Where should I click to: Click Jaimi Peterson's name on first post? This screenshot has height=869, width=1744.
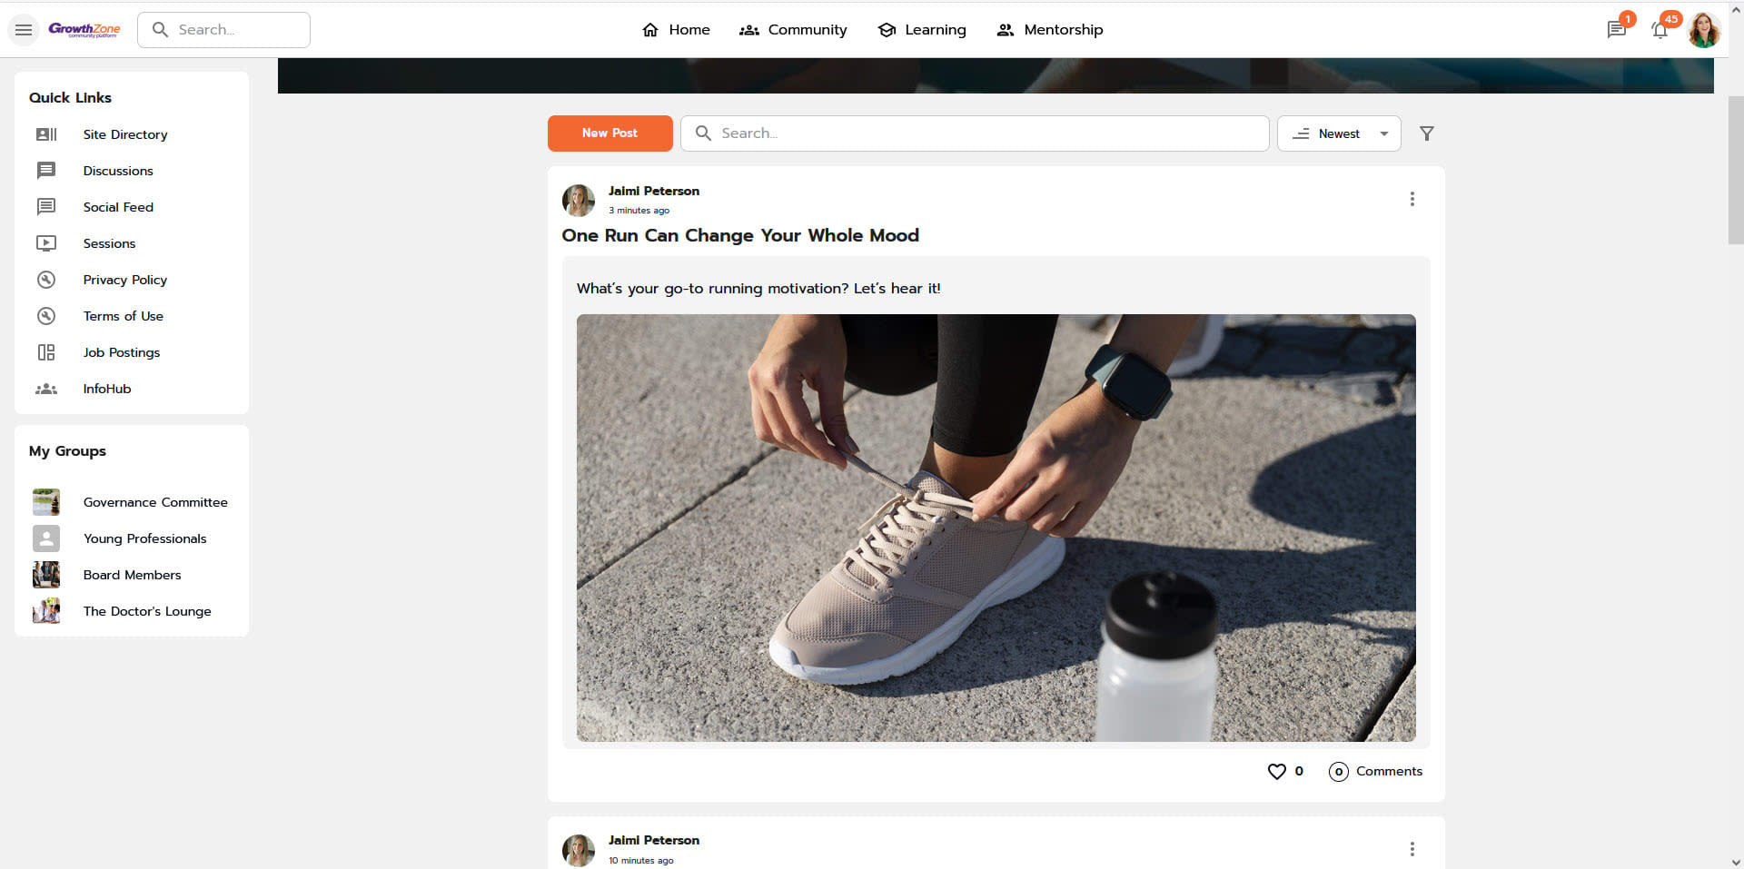[654, 191]
